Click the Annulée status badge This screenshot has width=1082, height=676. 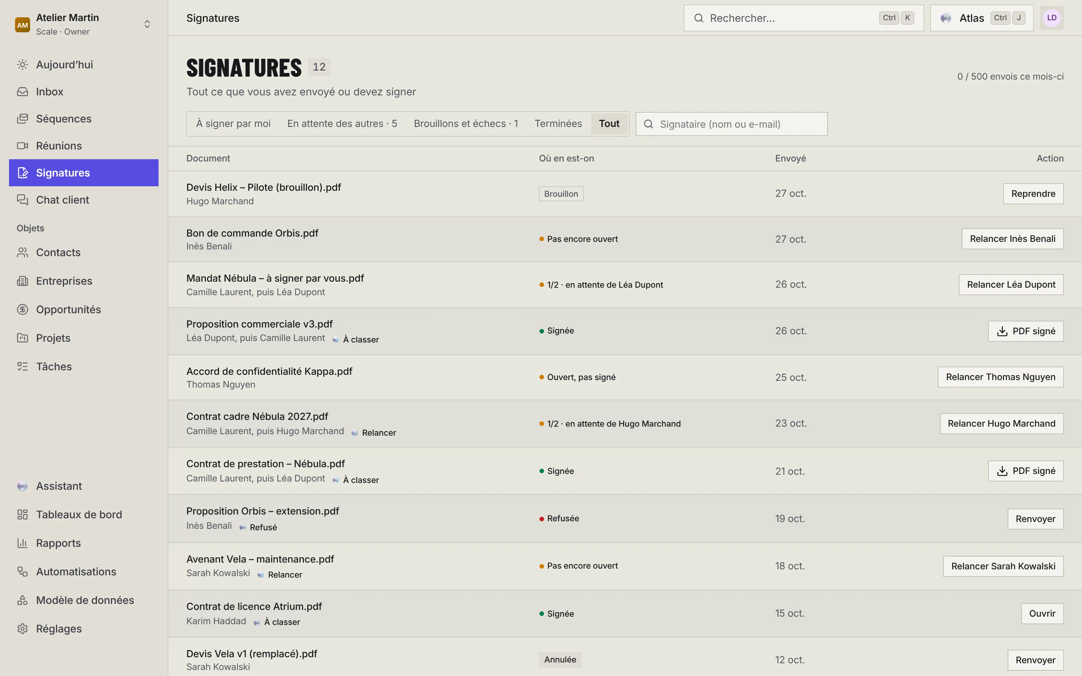[x=560, y=660]
